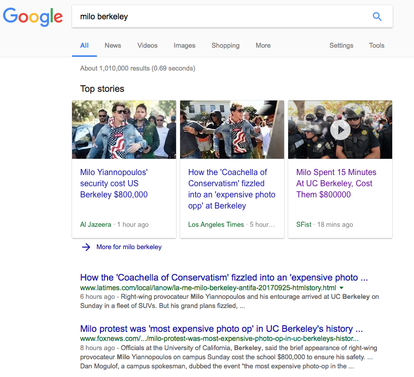
Task: Play the SFist police video
Action: [340, 130]
